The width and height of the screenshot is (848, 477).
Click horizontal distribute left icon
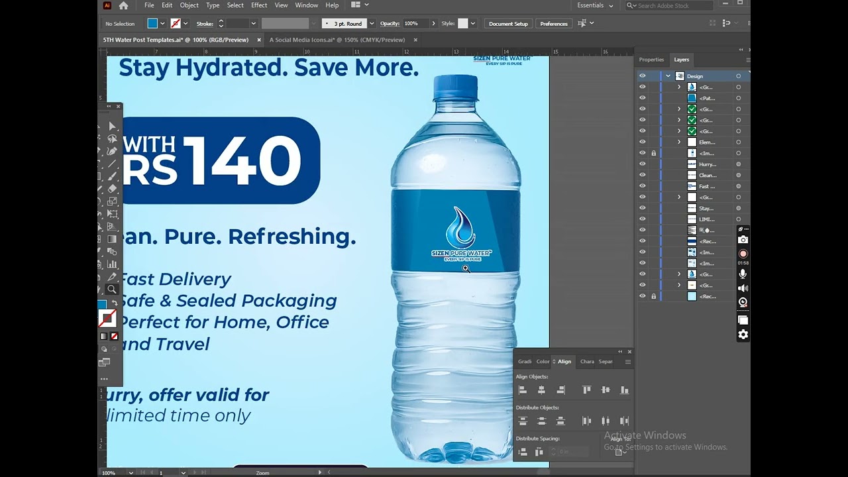tap(586, 421)
